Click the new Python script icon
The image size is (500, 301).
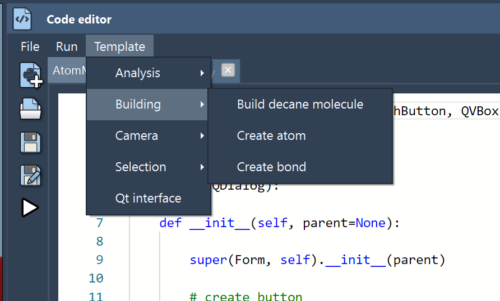[x=30, y=76]
